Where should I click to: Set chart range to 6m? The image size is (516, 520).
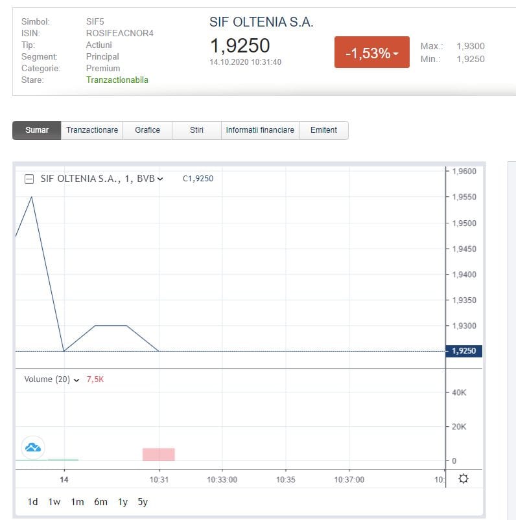point(100,502)
